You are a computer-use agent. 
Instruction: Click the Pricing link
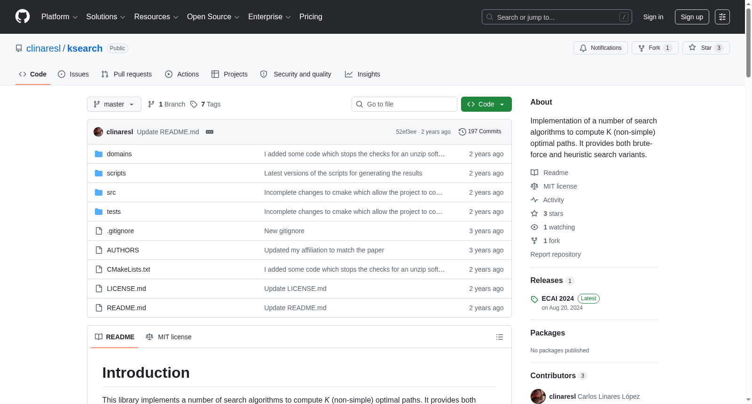[x=311, y=17]
